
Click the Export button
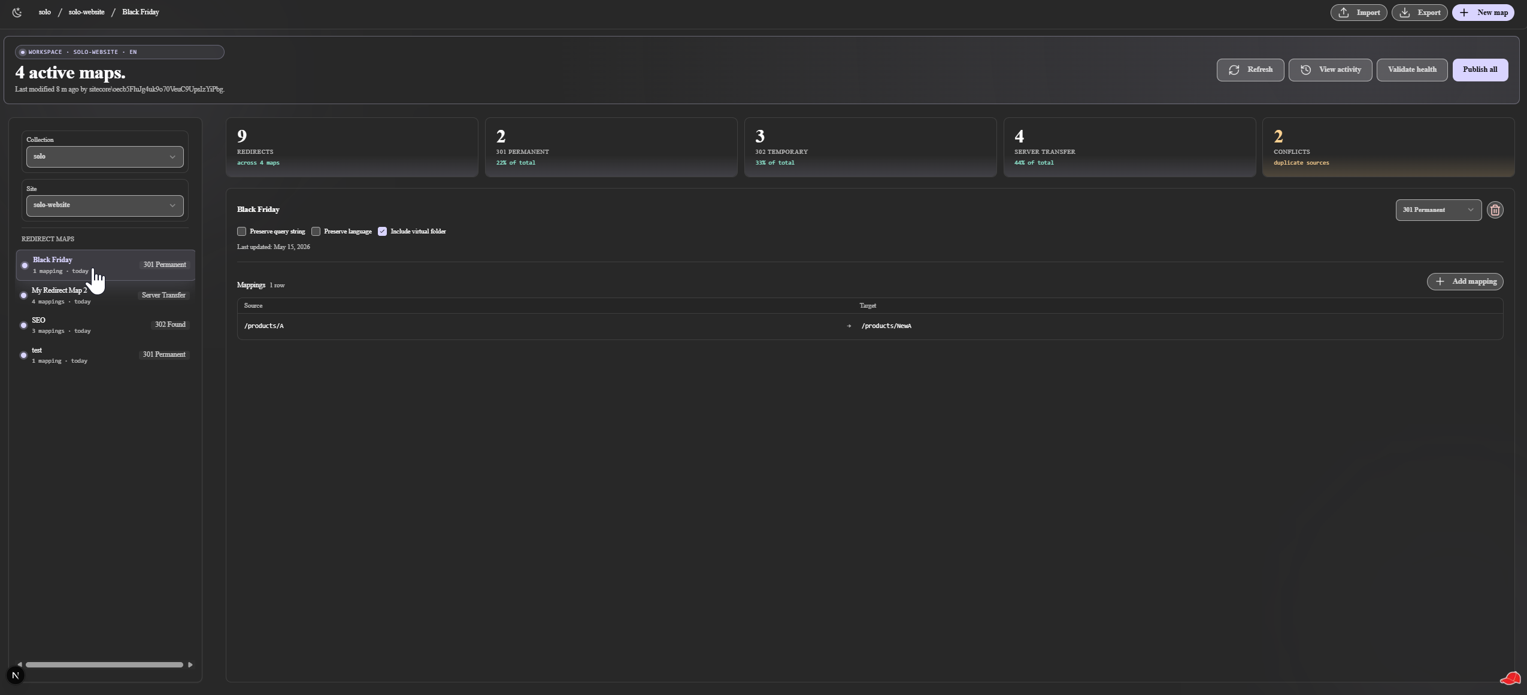pyautogui.click(x=1419, y=13)
